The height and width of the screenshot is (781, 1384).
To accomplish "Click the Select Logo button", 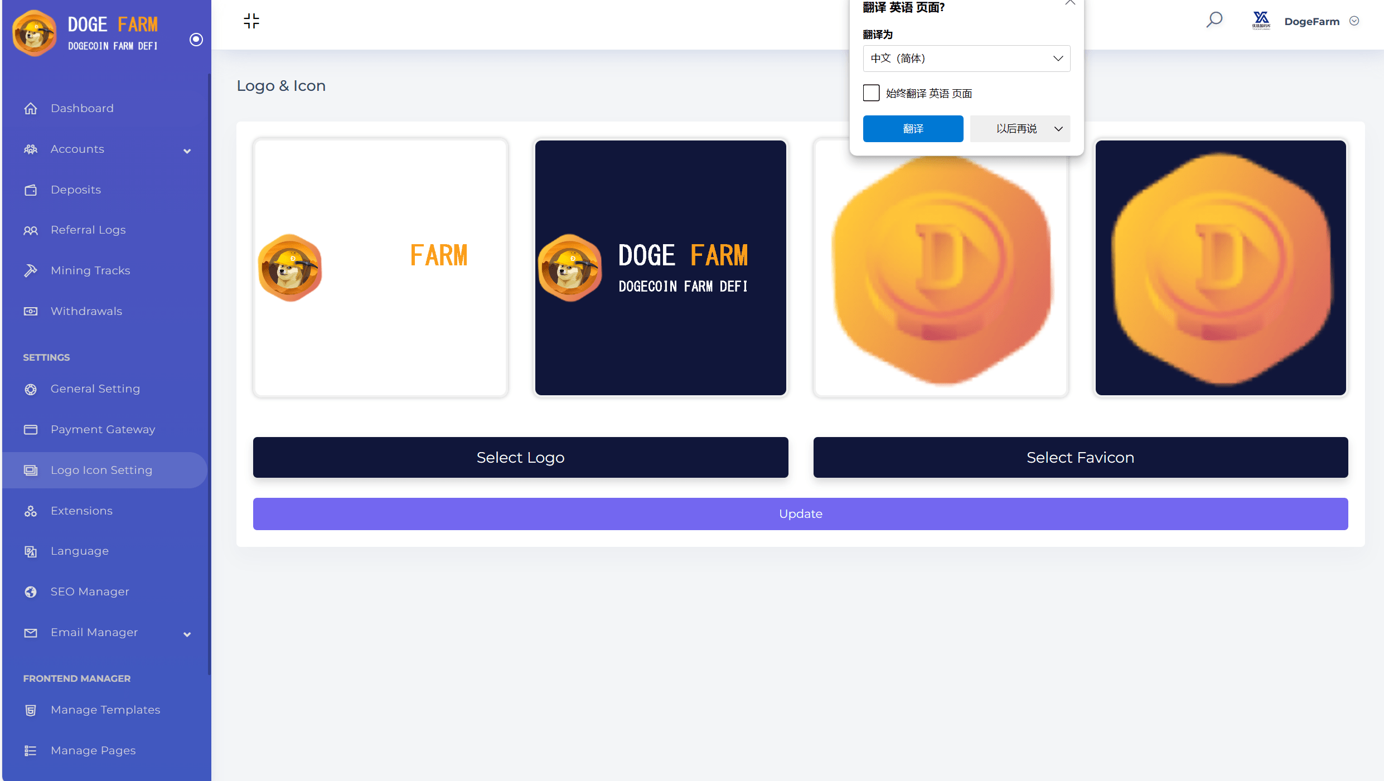I will coord(521,457).
